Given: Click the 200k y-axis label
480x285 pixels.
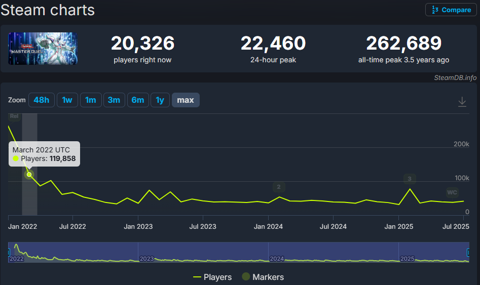Looking at the screenshot, I should click(461, 144).
